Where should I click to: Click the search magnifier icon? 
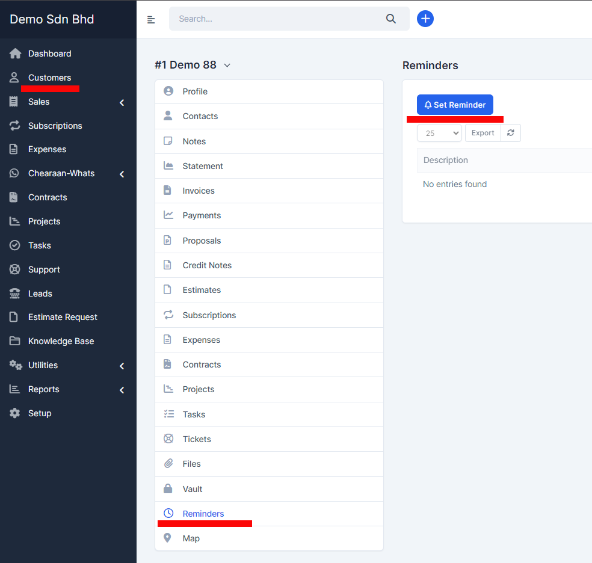(x=391, y=19)
